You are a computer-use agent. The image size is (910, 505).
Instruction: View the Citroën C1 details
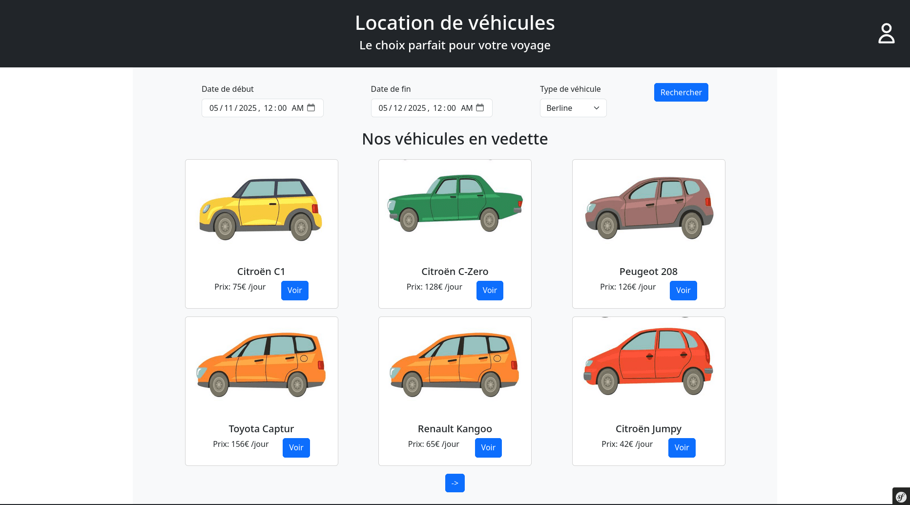pos(294,290)
